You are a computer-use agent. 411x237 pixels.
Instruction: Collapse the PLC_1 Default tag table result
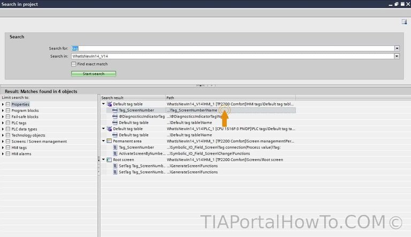[x=103, y=128]
